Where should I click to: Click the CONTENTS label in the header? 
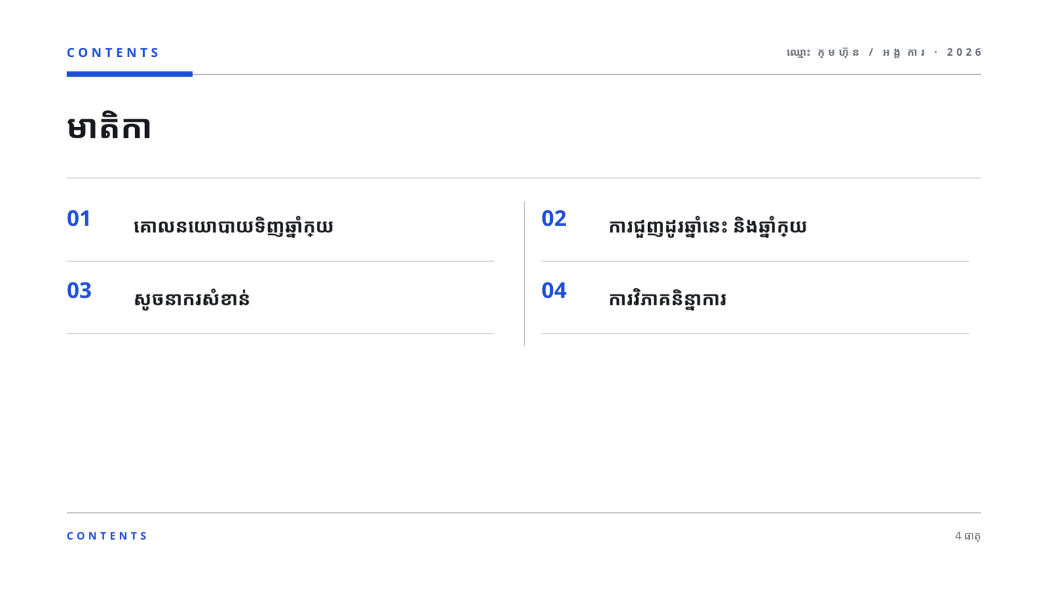113,52
